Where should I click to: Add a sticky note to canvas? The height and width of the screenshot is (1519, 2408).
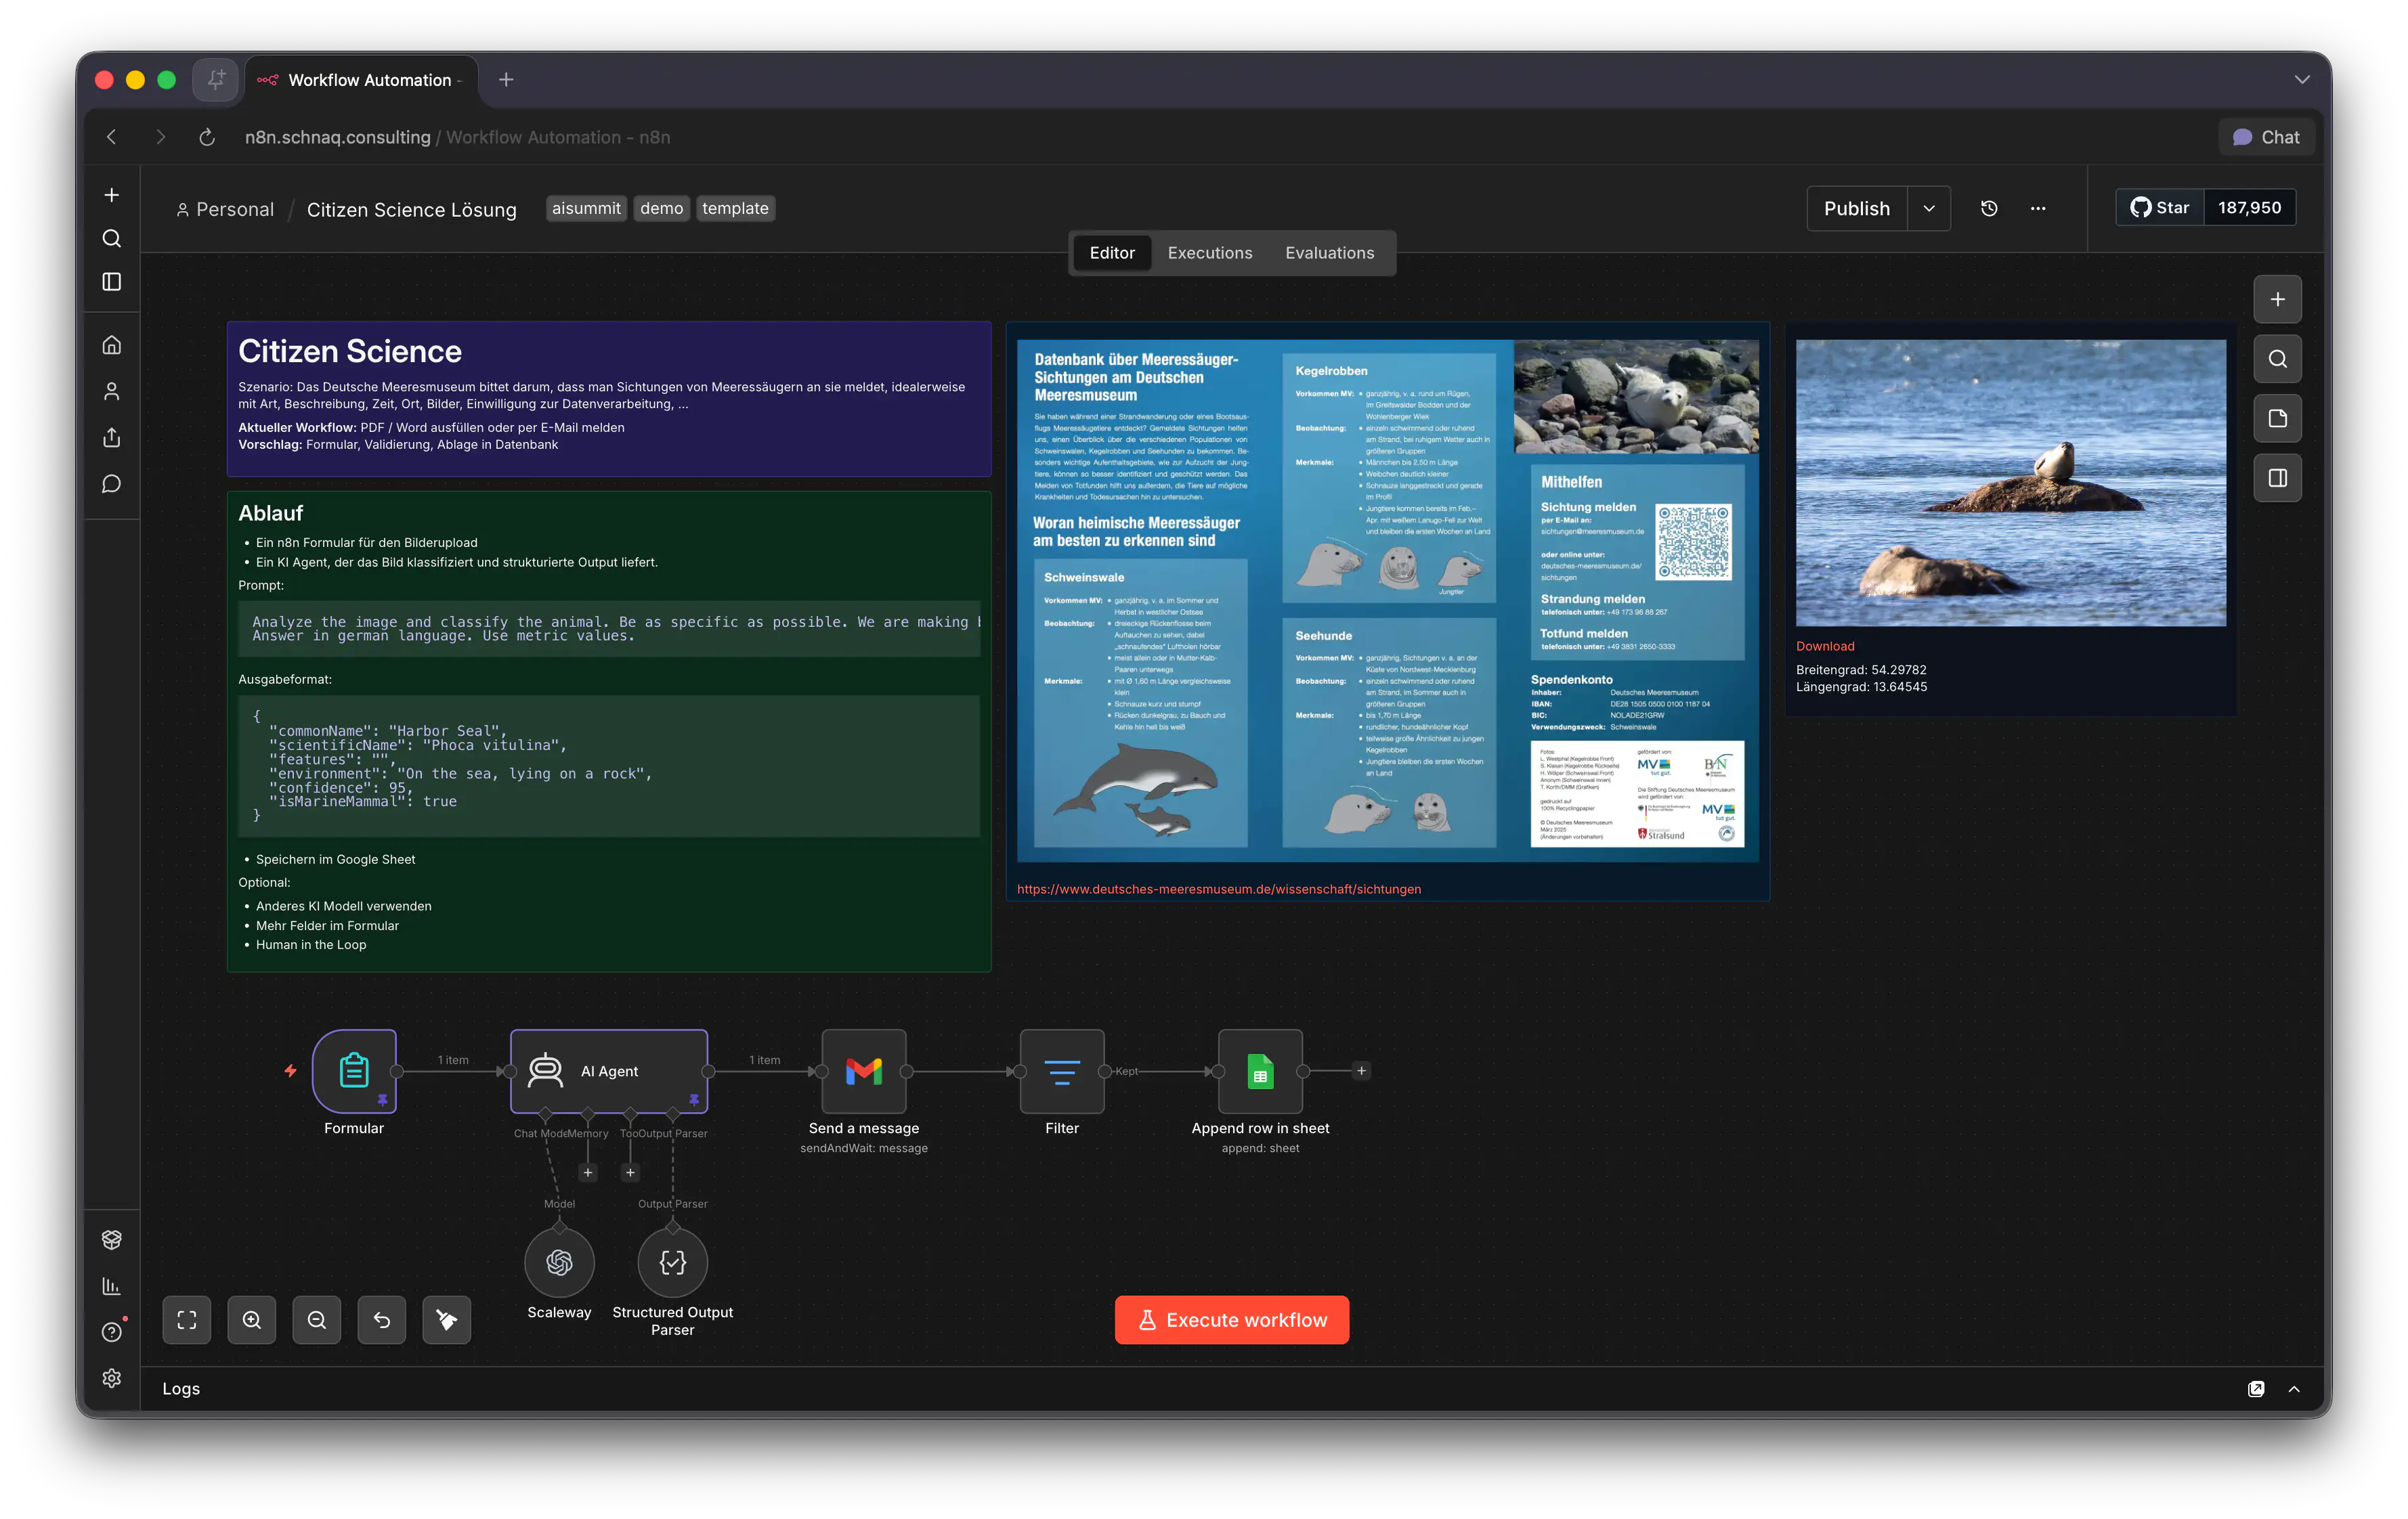click(2277, 418)
